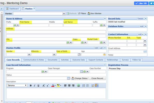Click green add icon next to Prefix
This screenshot has width=154, height=103.
click(15, 25)
